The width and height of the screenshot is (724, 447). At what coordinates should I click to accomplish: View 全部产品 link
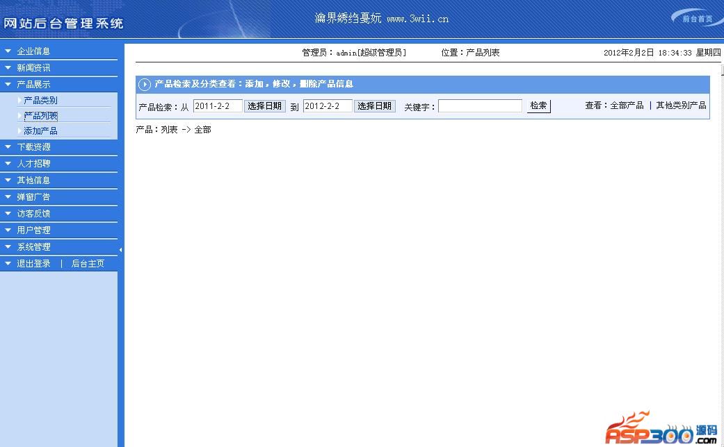(x=627, y=105)
